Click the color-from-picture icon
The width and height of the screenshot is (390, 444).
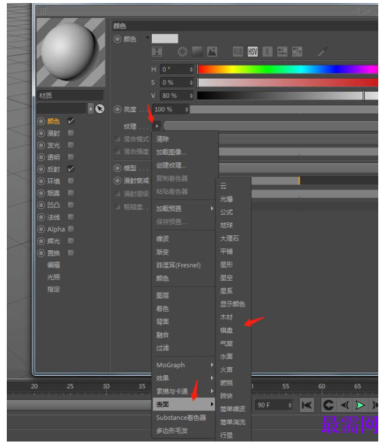click(x=212, y=52)
